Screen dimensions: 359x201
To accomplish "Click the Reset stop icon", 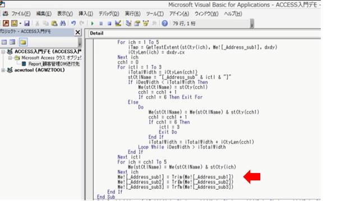I will pos(109,23).
